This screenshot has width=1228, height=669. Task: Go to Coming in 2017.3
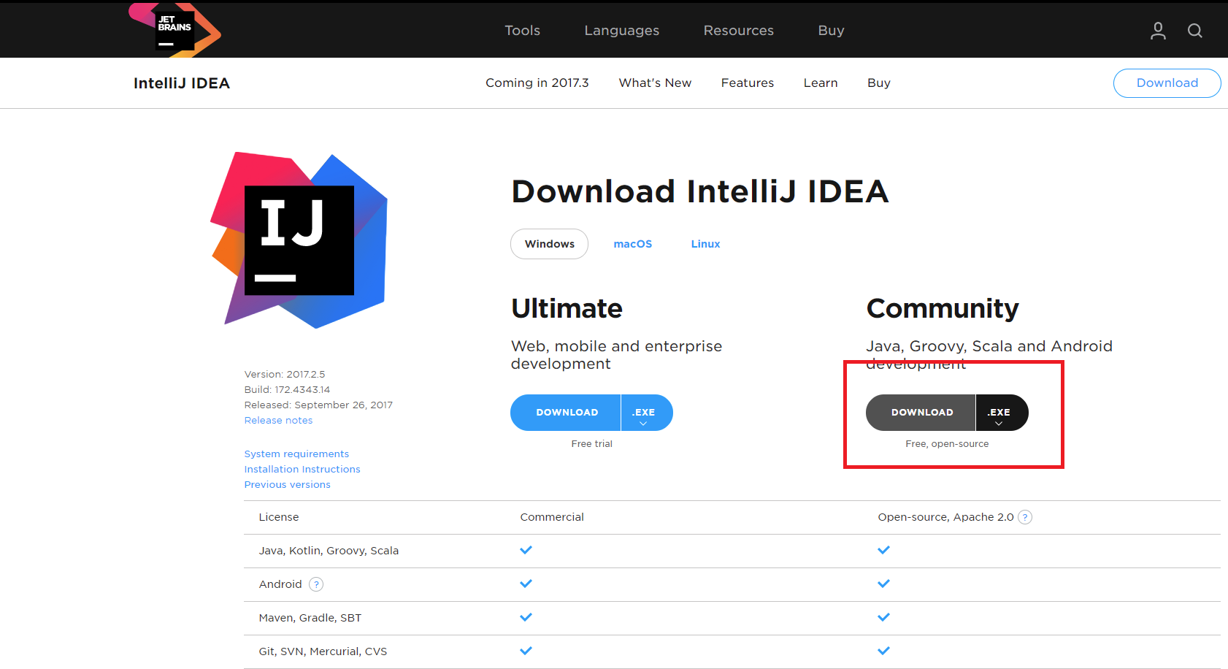[537, 83]
